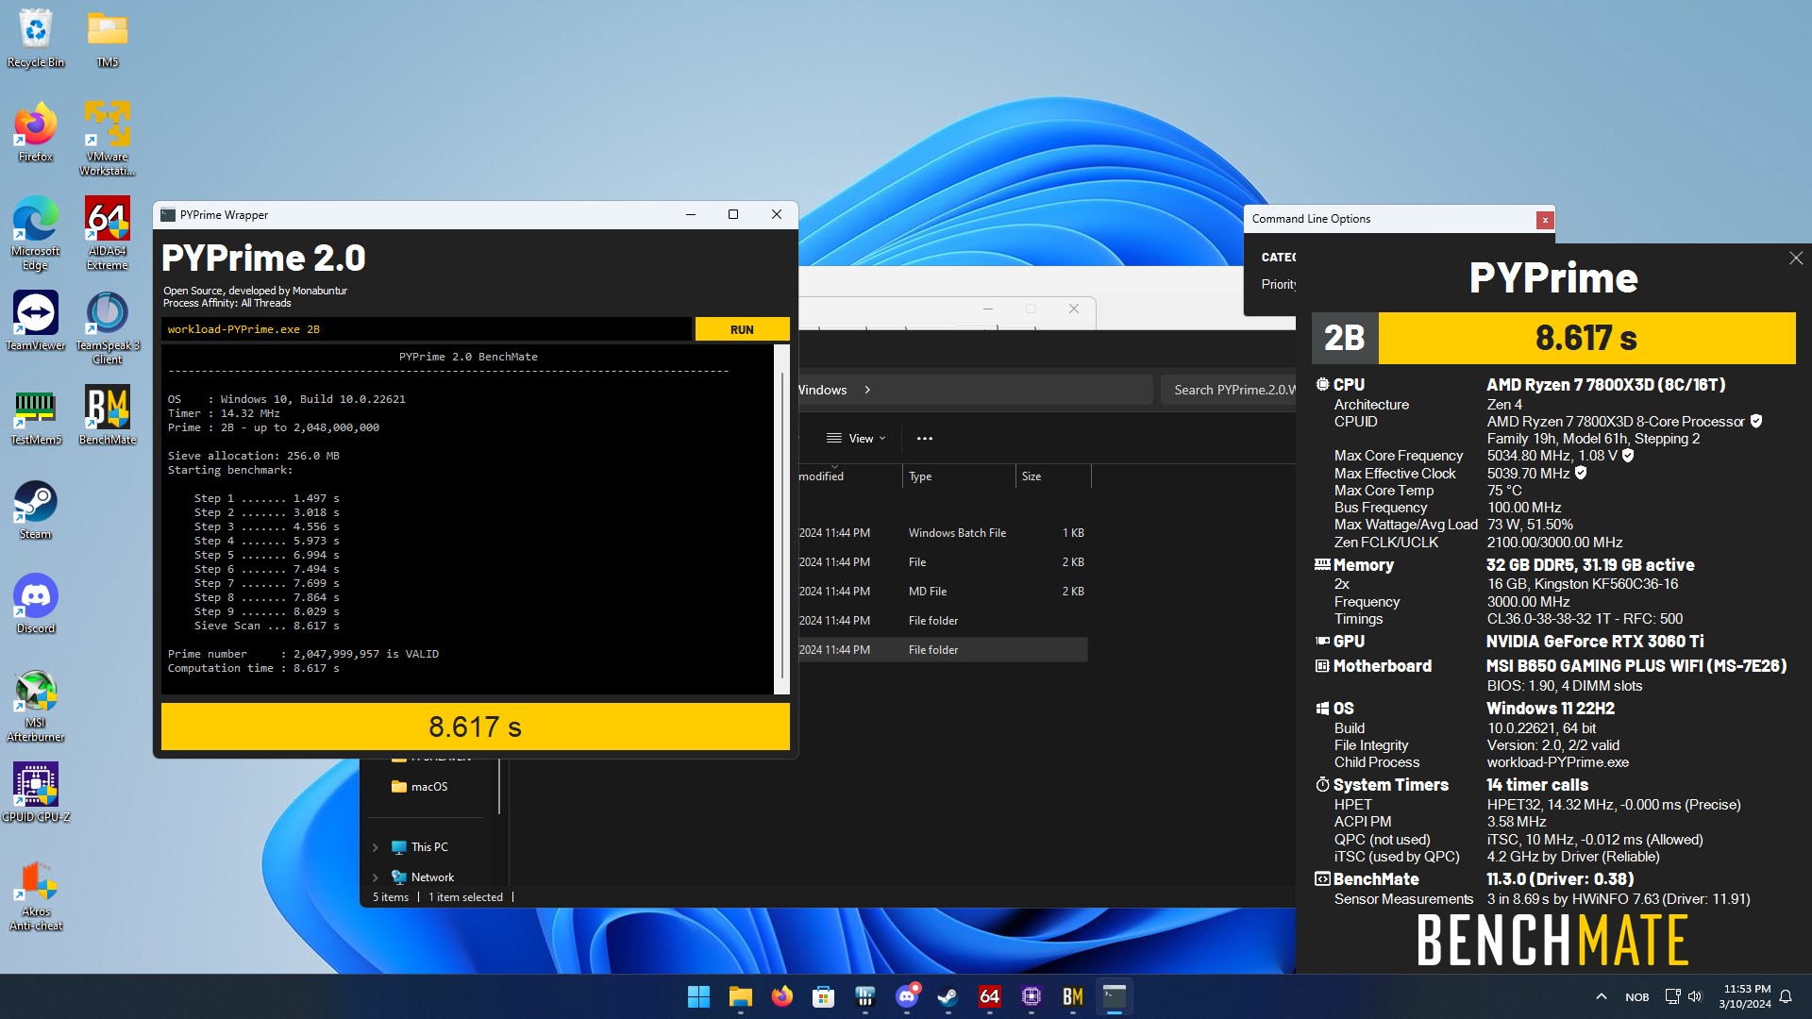Open AIDA64 from the taskbar

(989, 996)
